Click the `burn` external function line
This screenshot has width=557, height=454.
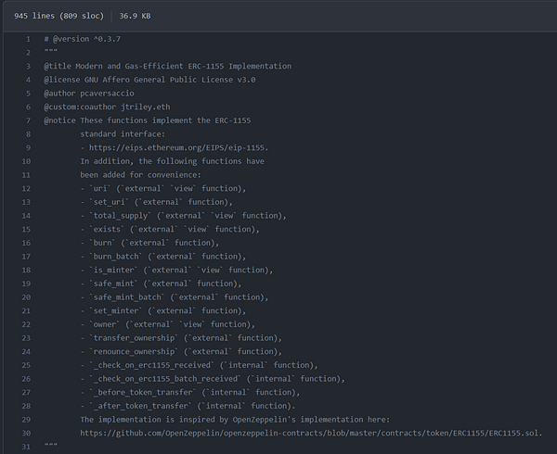click(x=149, y=243)
